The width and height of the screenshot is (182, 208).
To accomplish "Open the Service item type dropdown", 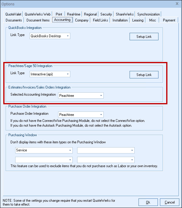I will [44, 150].
